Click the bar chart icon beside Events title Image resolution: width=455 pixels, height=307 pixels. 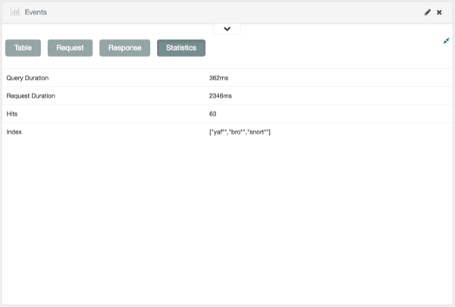pos(15,12)
